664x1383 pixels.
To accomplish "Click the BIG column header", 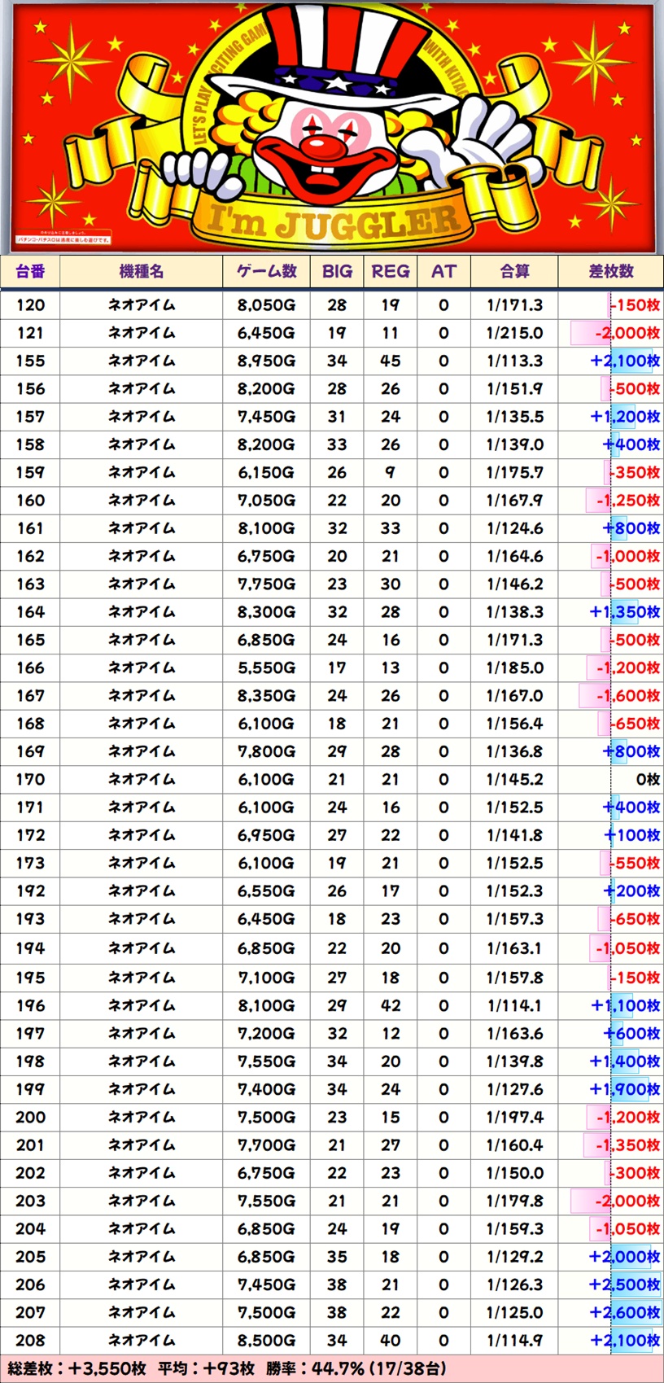I will [x=337, y=272].
